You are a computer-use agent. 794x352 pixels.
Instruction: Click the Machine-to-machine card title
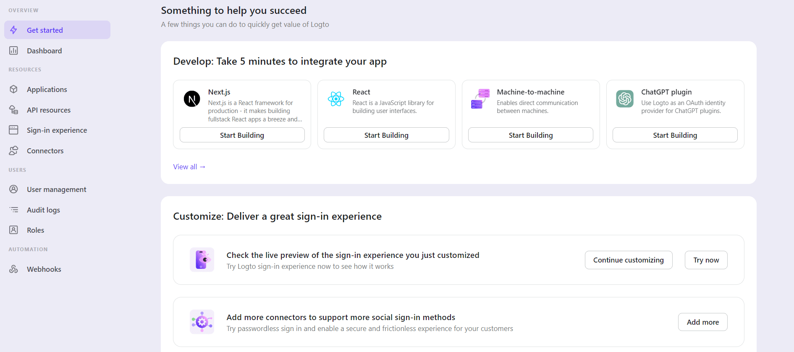530,92
